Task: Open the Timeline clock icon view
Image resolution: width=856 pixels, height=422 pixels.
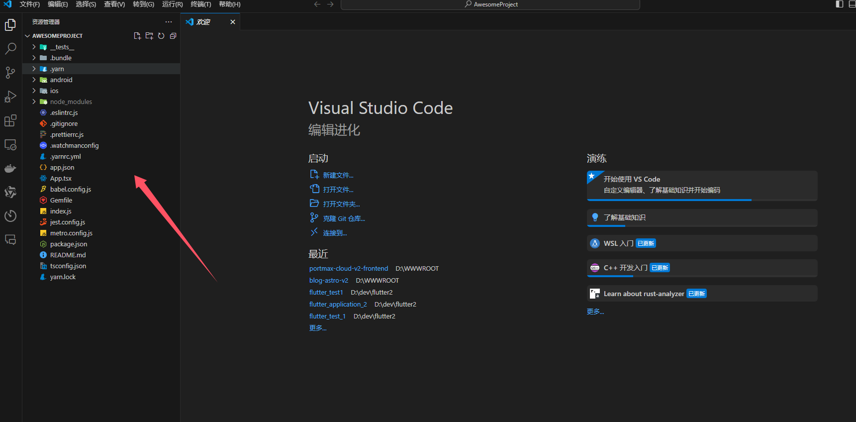Action: 10,216
